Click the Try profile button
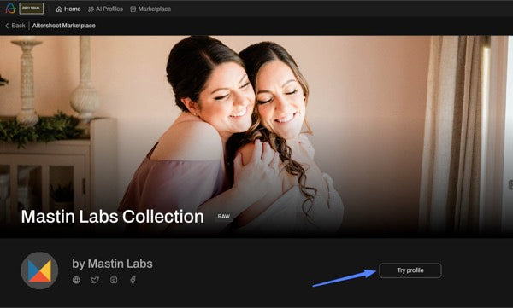The width and height of the screenshot is (513, 308). 410,270
